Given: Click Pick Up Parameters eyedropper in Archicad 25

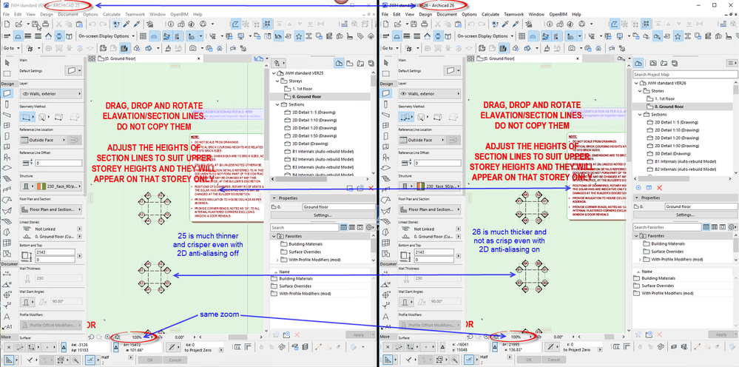Looking at the screenshot, I should [127, 24].
